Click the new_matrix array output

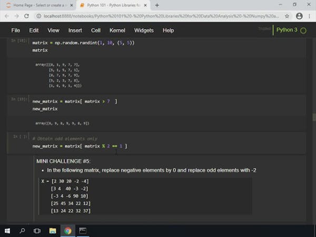[x=62, y=123]
